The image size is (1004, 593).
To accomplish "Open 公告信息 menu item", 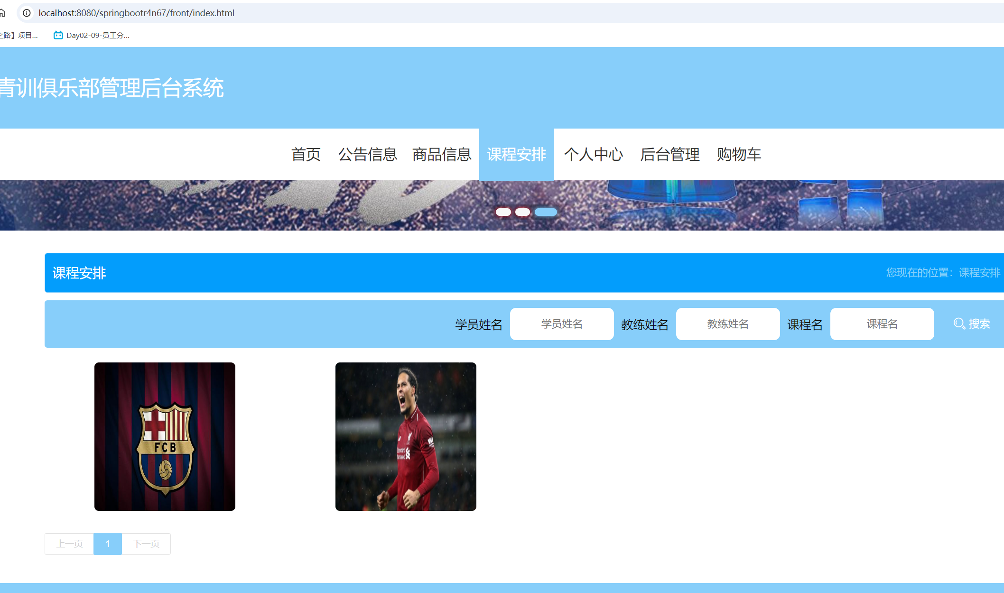I will 367,155.
